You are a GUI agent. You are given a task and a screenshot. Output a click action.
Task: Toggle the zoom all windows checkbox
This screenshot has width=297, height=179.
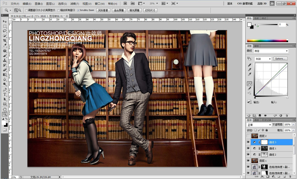click(x=59, y=10)
